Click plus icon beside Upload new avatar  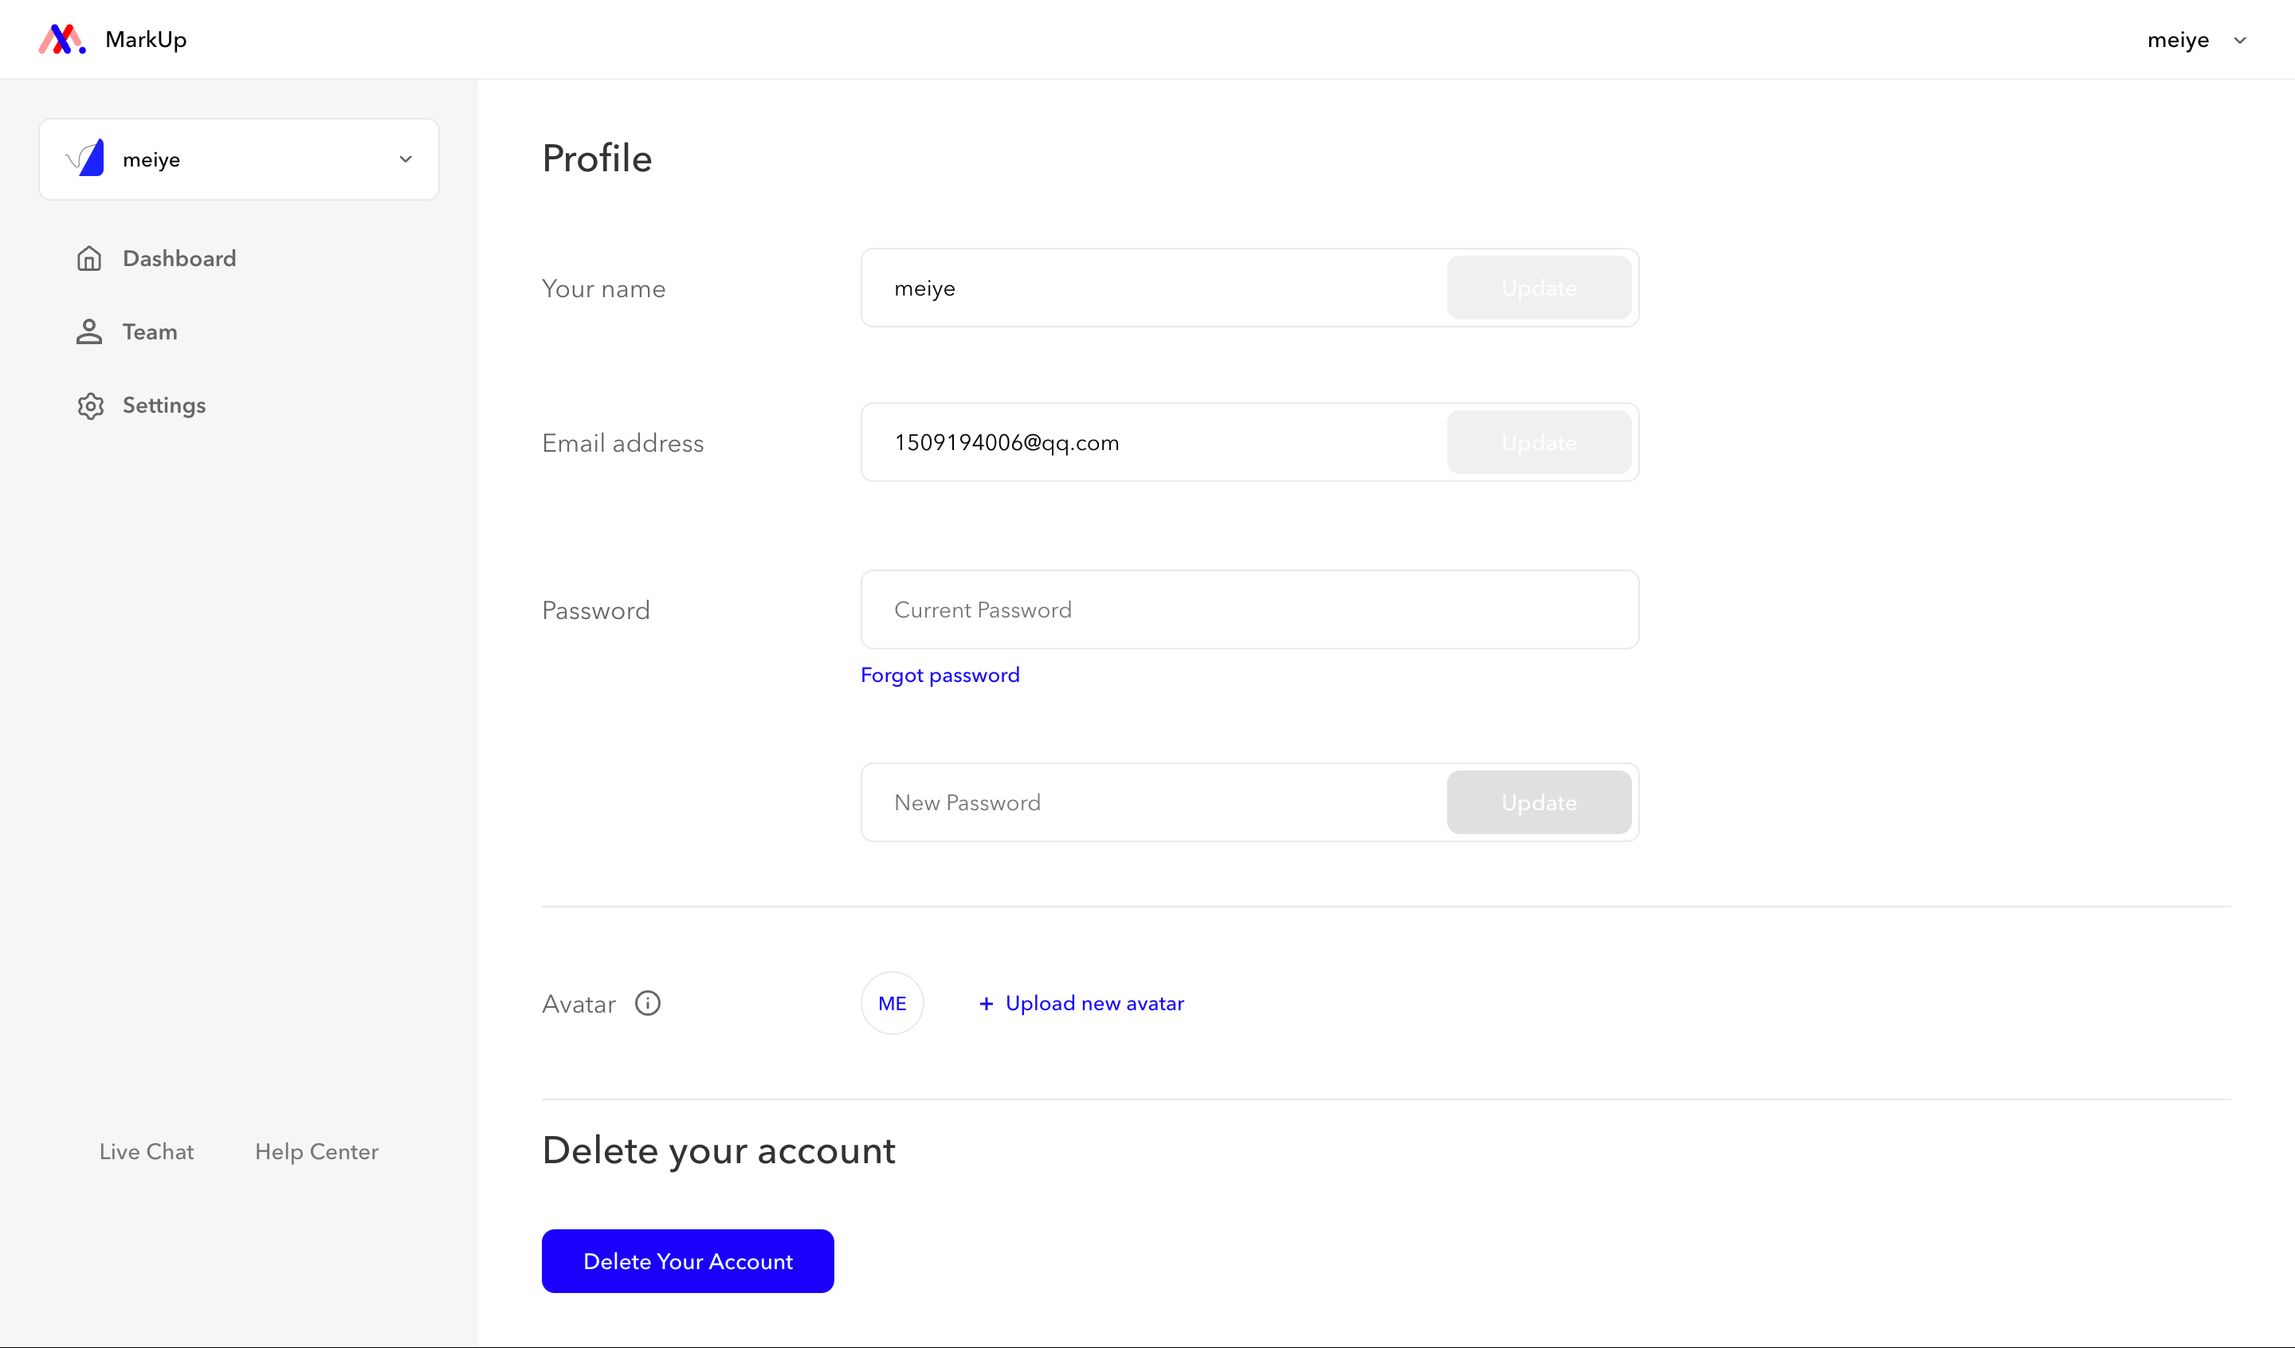coord(986,1003)
